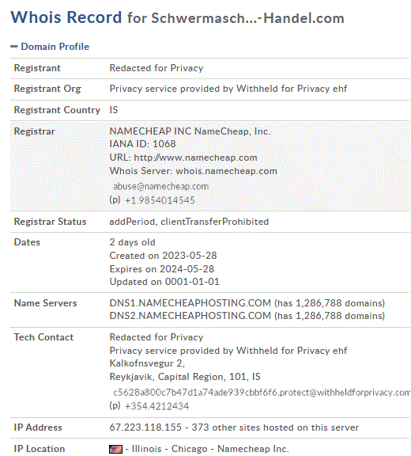Click the tech contact phone +354.4212434

156,406
